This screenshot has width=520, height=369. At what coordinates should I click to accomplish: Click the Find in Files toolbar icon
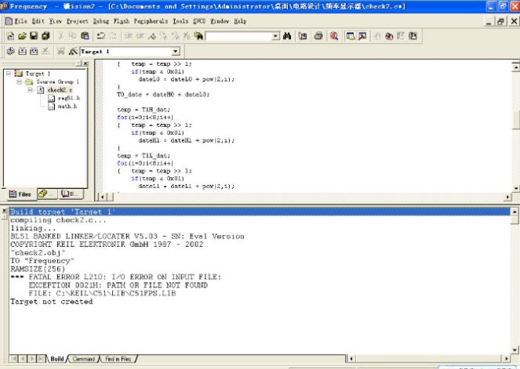coord(198,36)
